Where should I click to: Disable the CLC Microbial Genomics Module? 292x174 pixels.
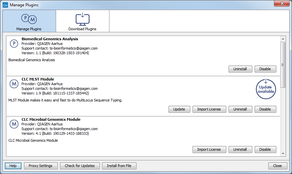coord(265,149)
